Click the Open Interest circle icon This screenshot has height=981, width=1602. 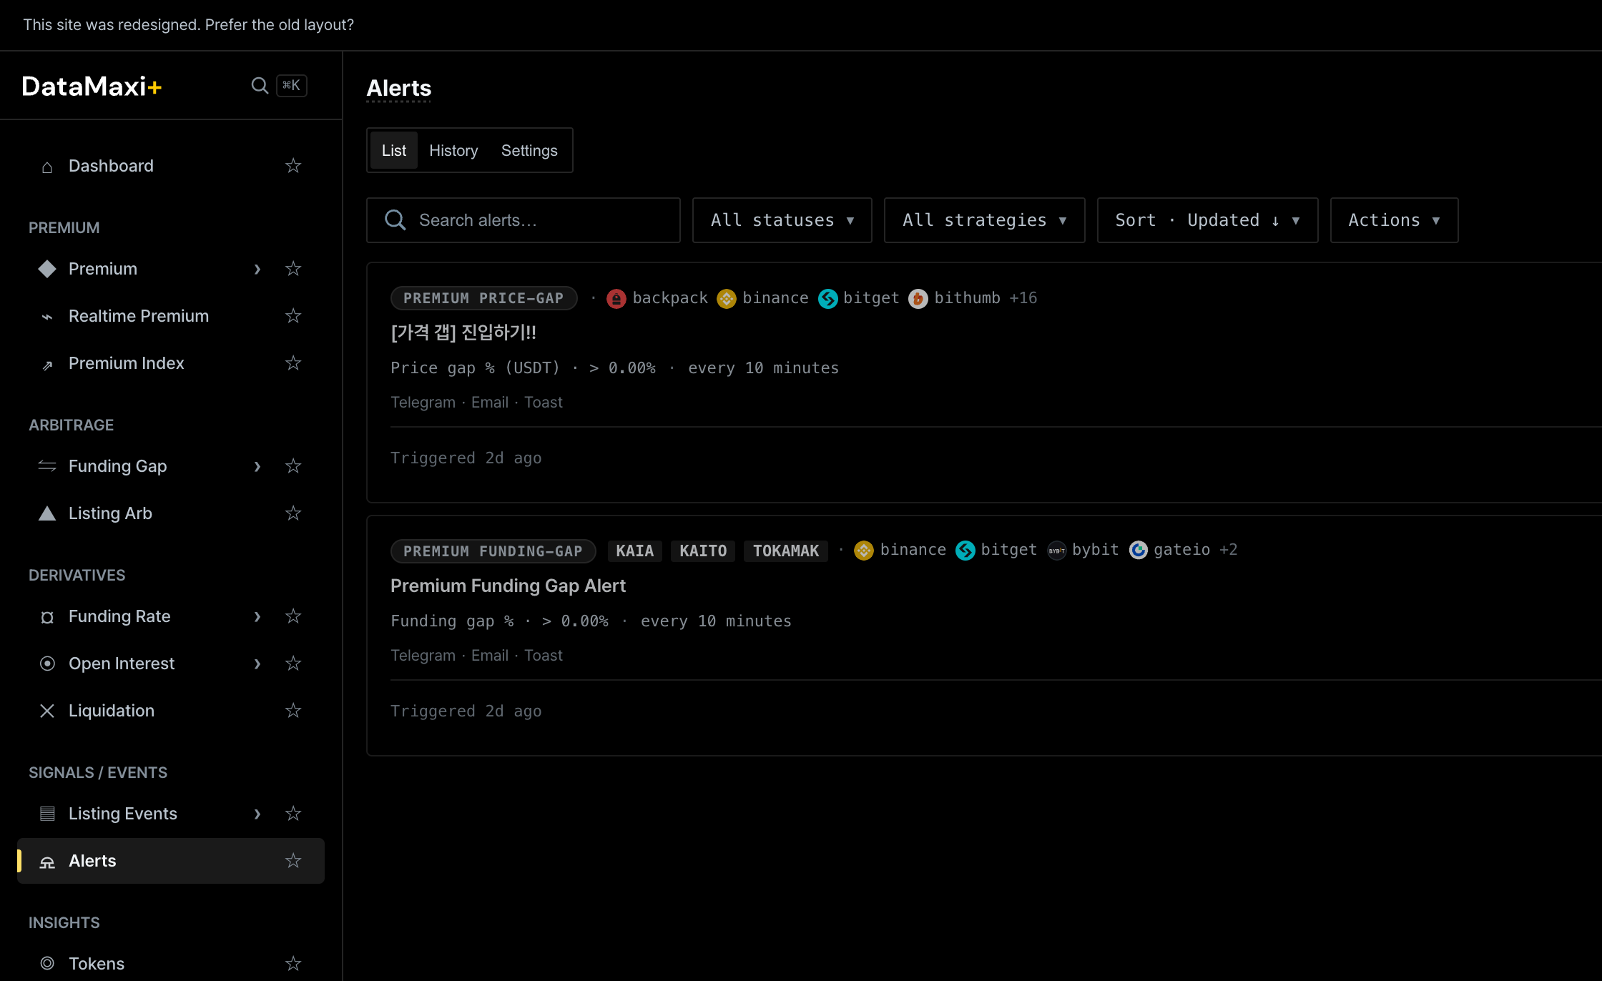click(x=47, y=664)
